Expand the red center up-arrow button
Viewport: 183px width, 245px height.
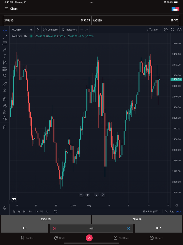point(89,238)
